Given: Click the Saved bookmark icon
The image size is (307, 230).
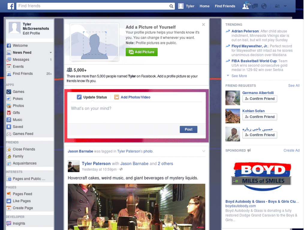Looking at the screenshot, I should pos(9,127).
